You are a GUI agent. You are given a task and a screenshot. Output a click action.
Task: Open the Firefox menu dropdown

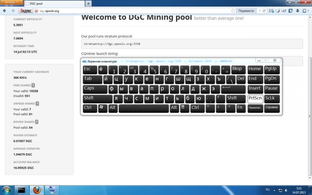click(x=12, y=2)
